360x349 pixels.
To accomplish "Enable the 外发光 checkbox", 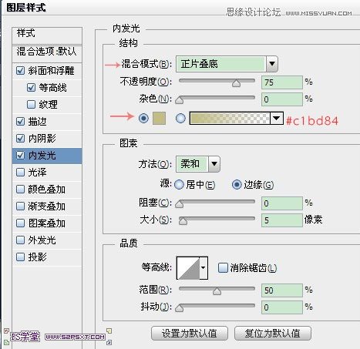I will 20,240.
